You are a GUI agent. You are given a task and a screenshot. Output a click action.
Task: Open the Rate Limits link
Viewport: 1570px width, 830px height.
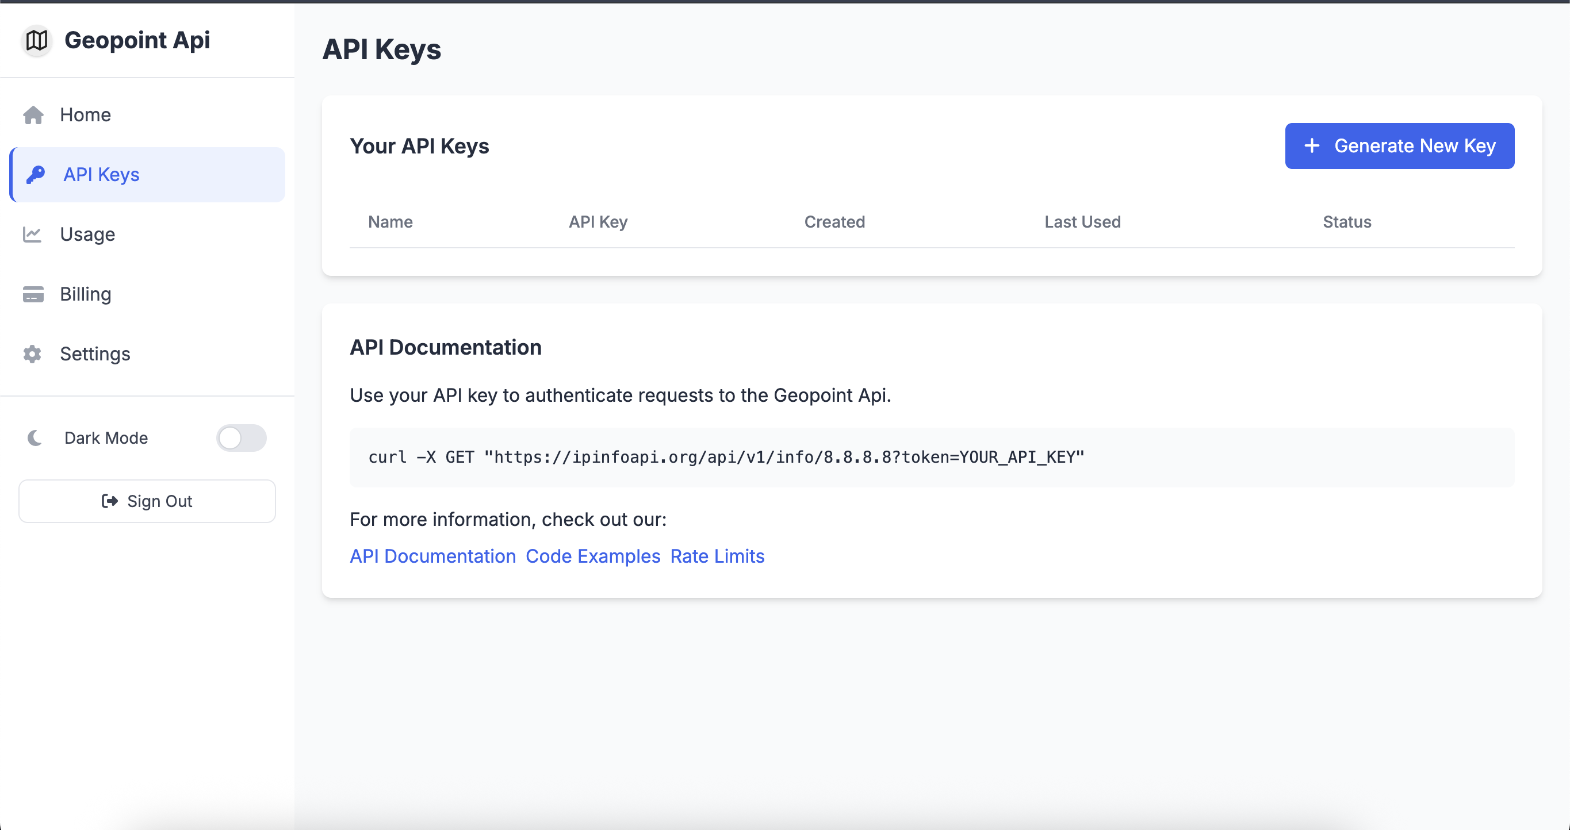click(717, 556)
